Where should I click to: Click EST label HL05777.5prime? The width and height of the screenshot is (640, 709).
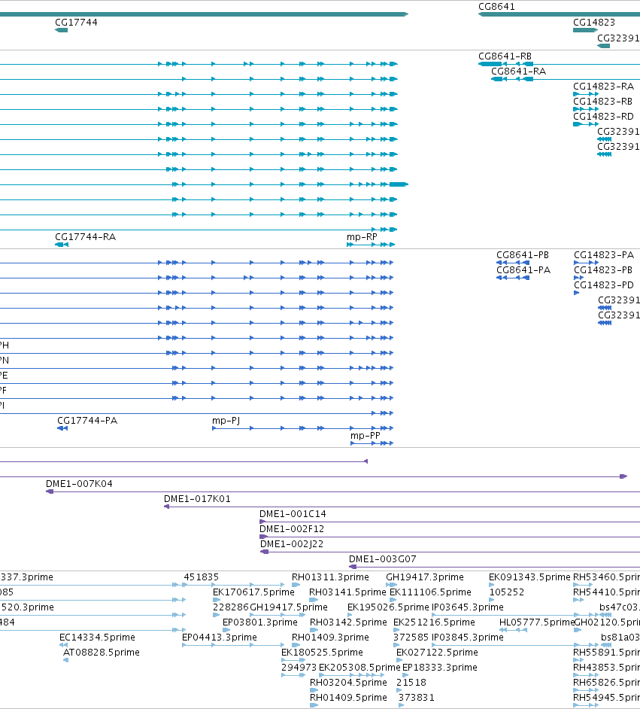[536, 622]
